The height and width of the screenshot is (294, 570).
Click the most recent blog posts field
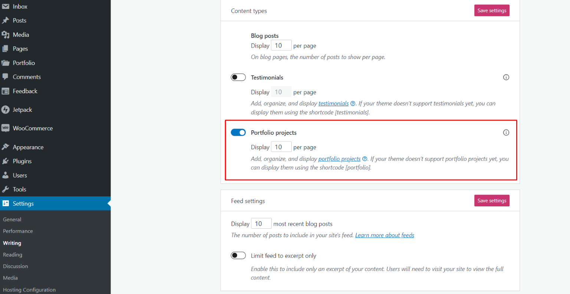(261, 223)
